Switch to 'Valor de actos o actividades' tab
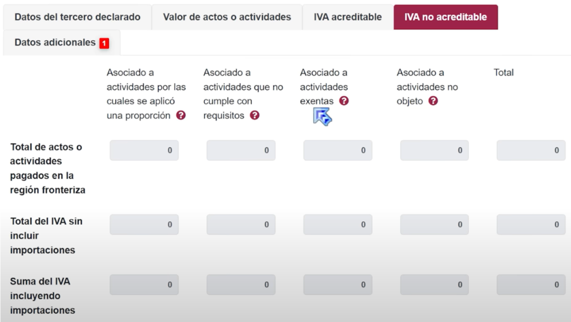571x322 pixels. [227, 17]
